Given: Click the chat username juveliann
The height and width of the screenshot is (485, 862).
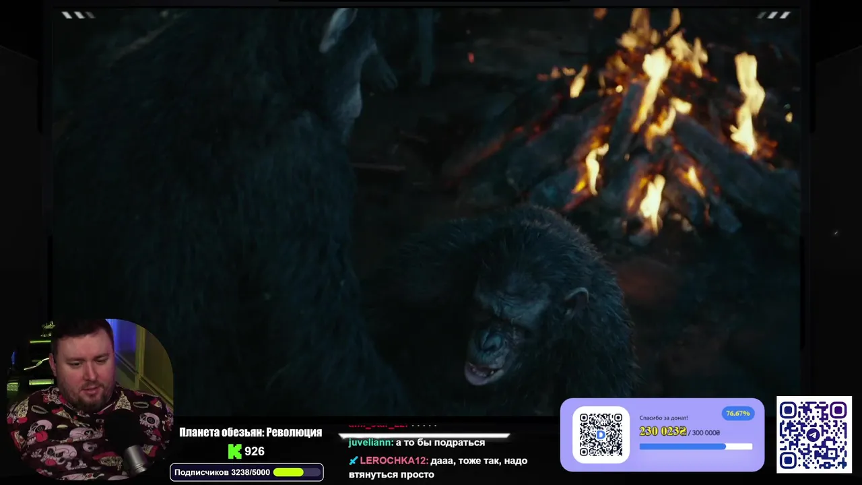Looking at the screenshot, I should [370, 443].
